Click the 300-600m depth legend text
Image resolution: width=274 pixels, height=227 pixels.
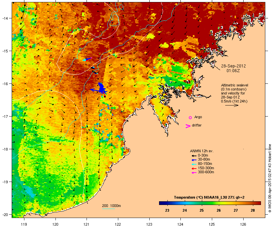click(206, 172)
